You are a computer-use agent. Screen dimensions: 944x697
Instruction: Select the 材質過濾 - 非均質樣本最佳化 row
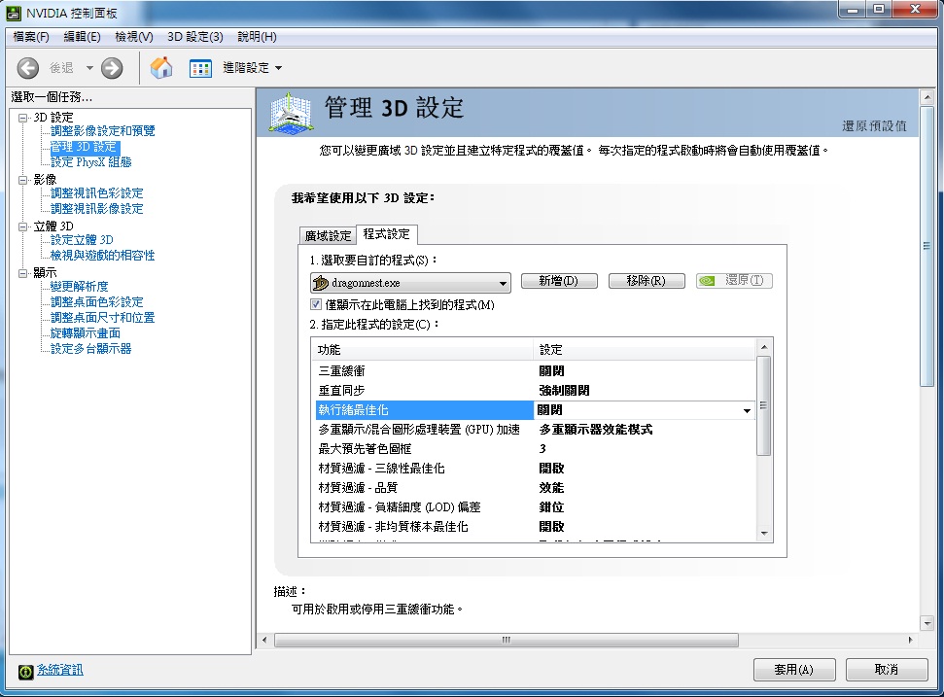[535, 527]
